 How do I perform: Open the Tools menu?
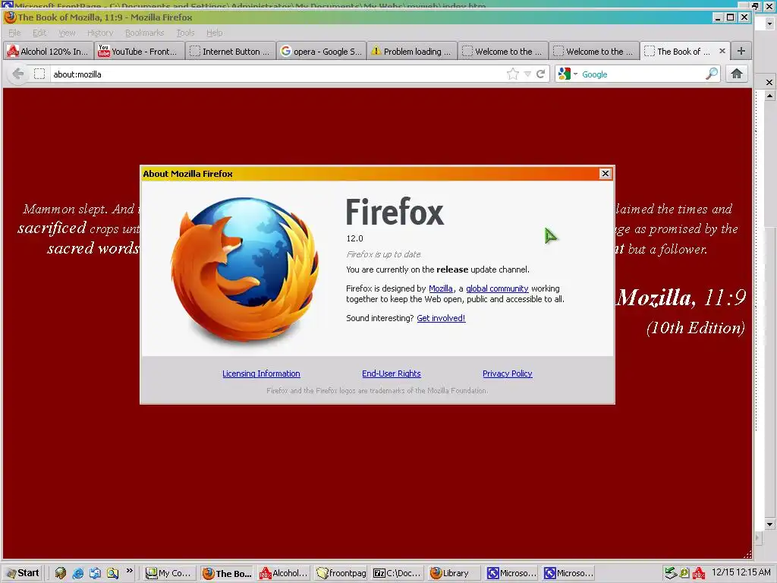pos(185,33)
